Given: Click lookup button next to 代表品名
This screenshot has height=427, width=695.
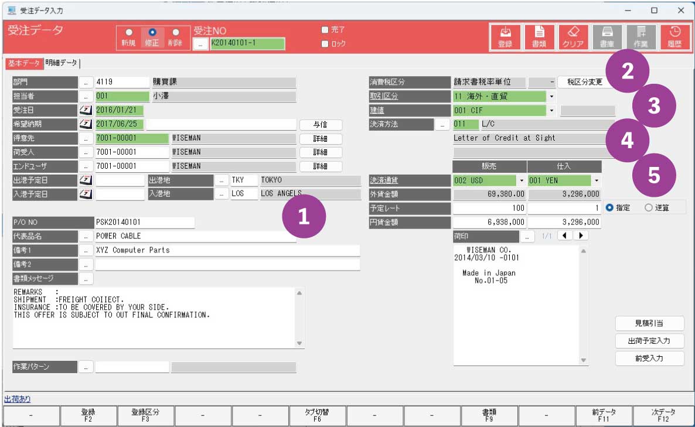Looking at the screenshot, I should pyautogui.click(x=86, y=236).
